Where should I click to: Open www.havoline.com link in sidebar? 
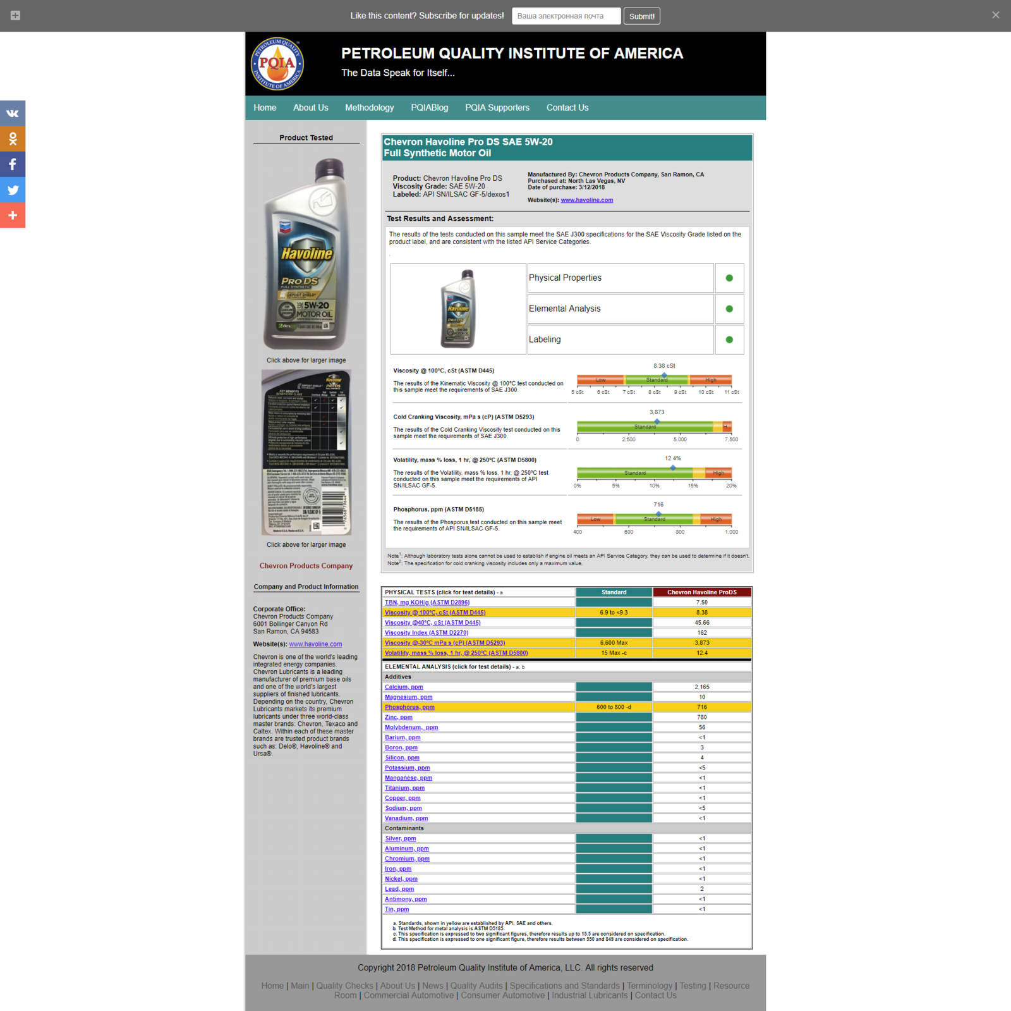coord(315,644)
